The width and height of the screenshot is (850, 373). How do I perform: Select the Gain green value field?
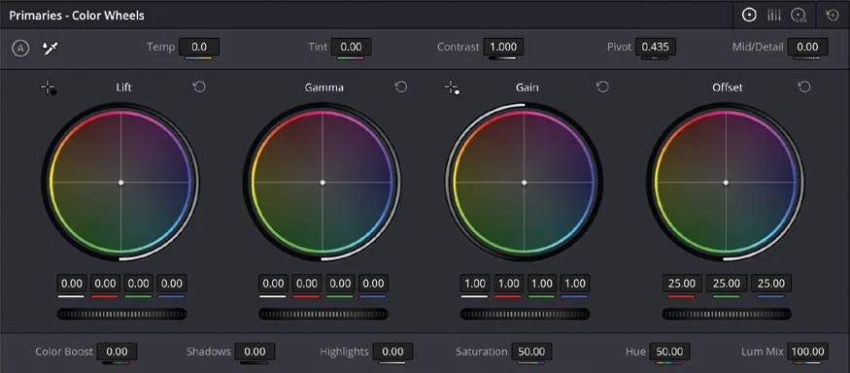tap(542, 283)
